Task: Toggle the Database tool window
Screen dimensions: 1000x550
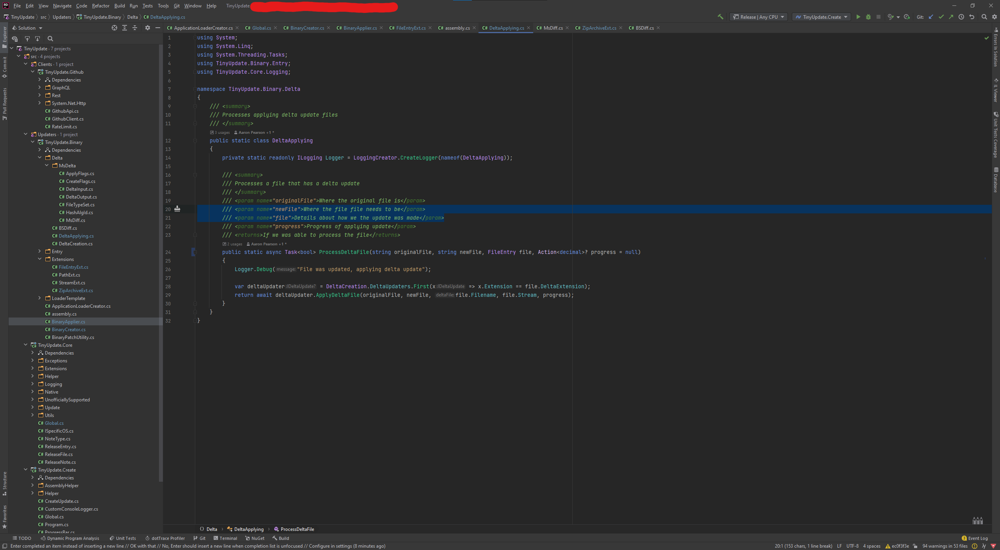Action: (x=996, y=179)
